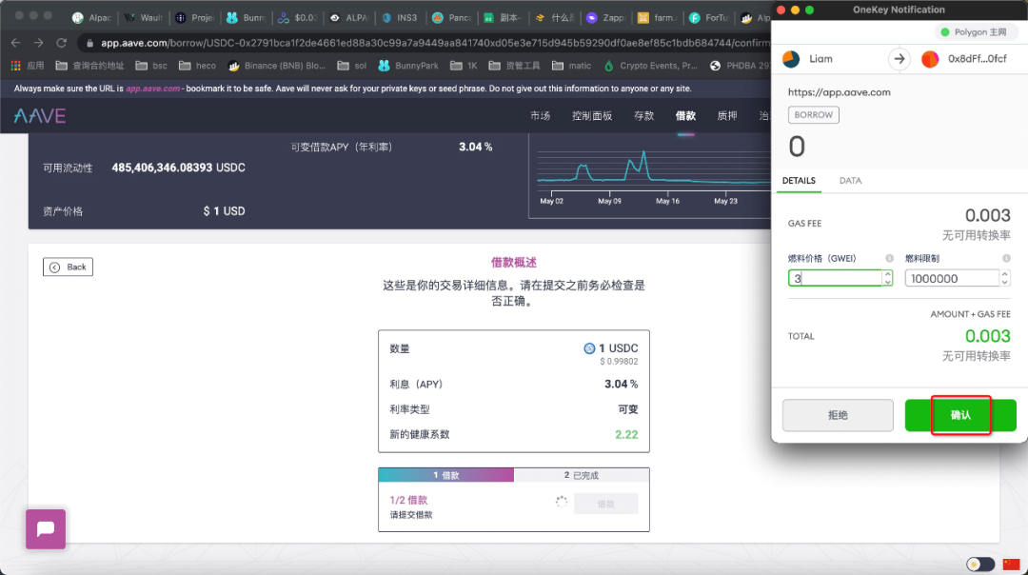
Task: Click the site lock icon in address bar
Action: point(89,43)
